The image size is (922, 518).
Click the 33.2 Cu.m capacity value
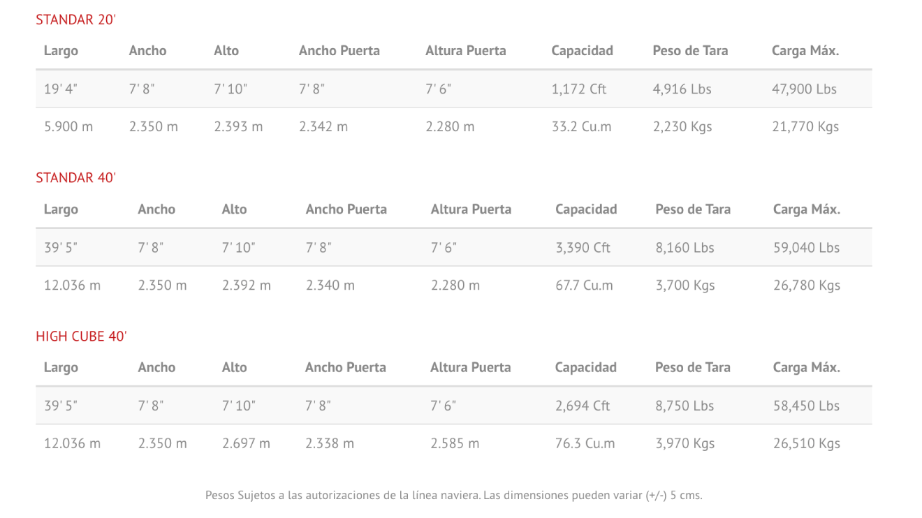[x=581, y=127]
